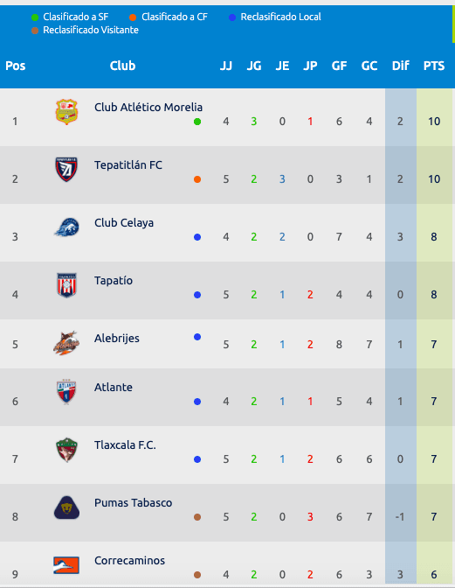The height and width of the screenshot is (588, 455).
Task: Click the Reclasificado Visitante legend label
Action: click(91, 30)
